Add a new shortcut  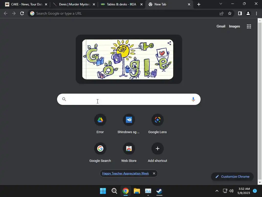tap(157, 153)
